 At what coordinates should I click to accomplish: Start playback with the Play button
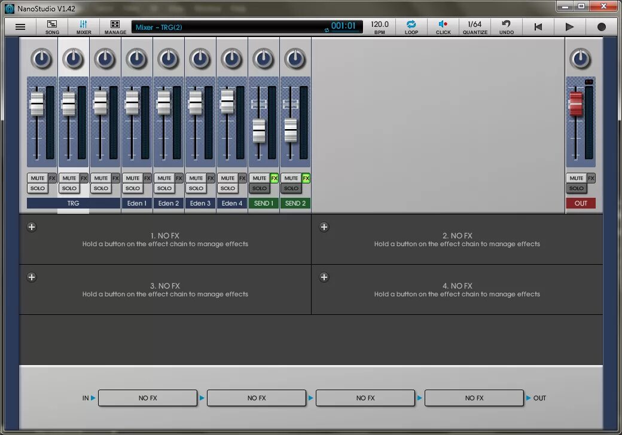click(x=569, y=27)
